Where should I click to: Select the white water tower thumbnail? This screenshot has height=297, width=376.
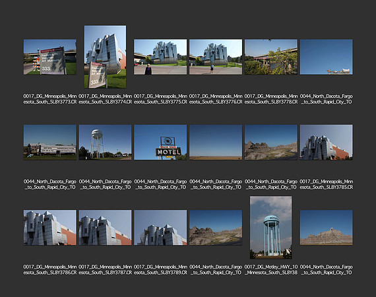point(105,143)
